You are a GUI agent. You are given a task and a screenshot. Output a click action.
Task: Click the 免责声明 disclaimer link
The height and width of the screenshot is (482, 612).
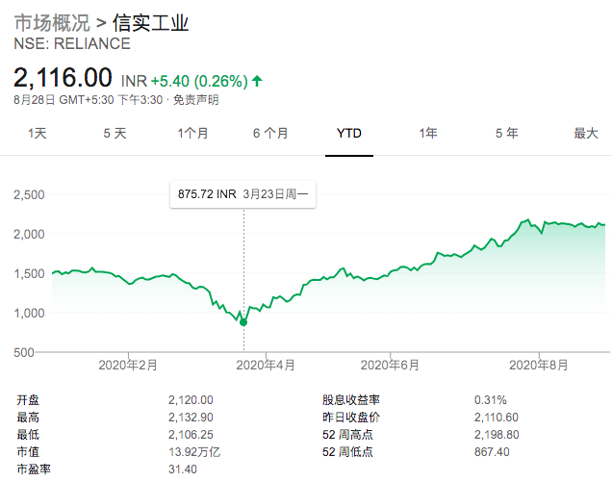(x=195, y=100)
